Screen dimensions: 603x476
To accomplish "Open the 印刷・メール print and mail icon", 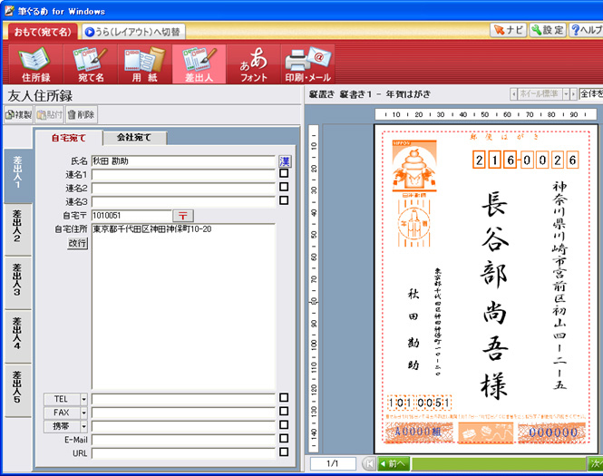I will [307, 63].
